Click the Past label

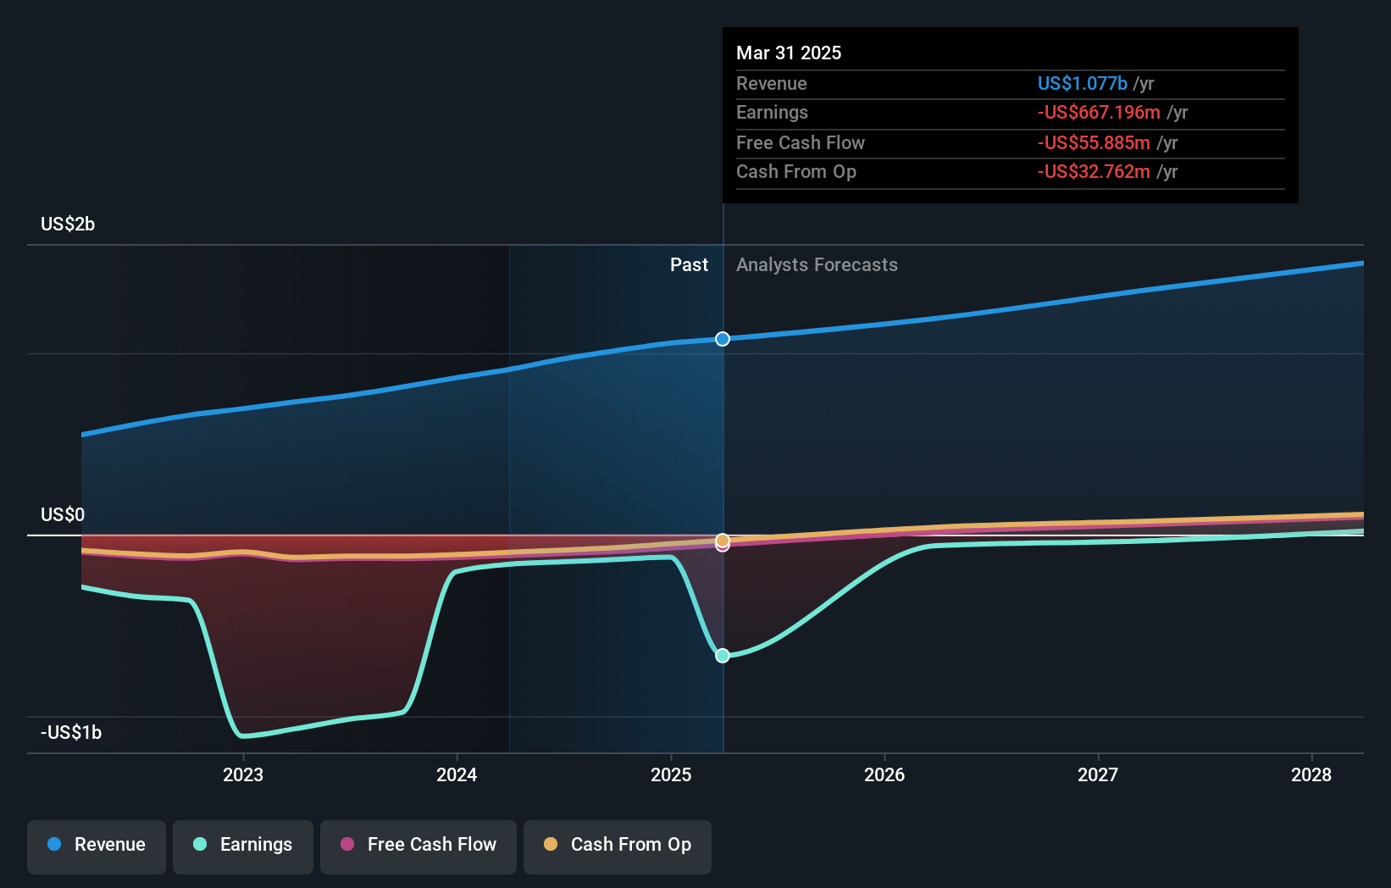coord(689,264)
